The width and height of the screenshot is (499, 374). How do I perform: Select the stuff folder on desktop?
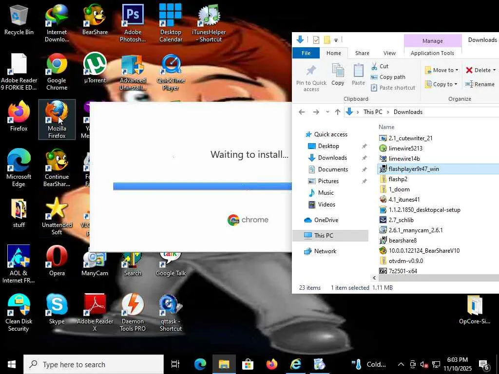click(19, 213)
